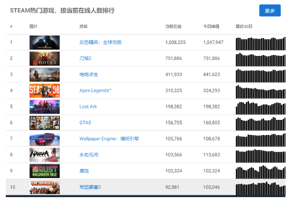Click the Lost Ark thumbnail image

coord(45,107)
